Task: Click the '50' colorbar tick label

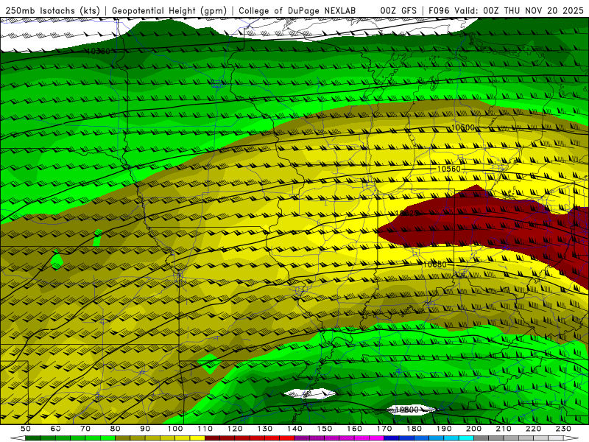Action: point(25,429)
